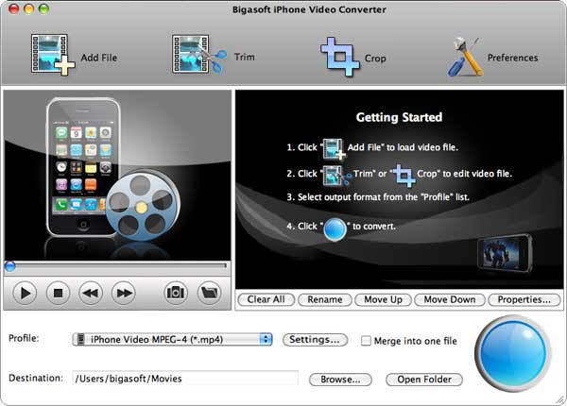Screen dimensions: 567x406
Task: Open the Profile format dropdown
Action: click(x=172, y=339)
